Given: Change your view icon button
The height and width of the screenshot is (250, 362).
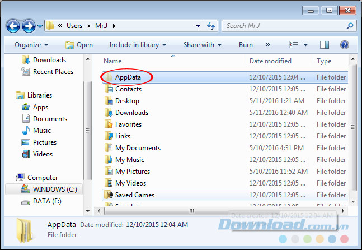Looking at the screenshot, I should pyautogui.click(x=293, y=45).
